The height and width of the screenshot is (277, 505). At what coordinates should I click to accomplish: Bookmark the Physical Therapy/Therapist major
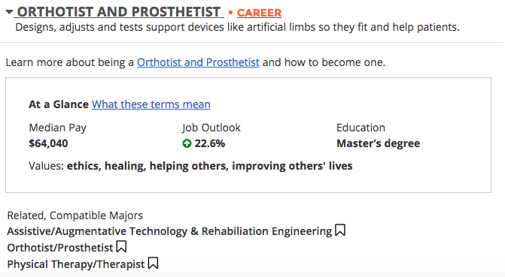(153, 263)
